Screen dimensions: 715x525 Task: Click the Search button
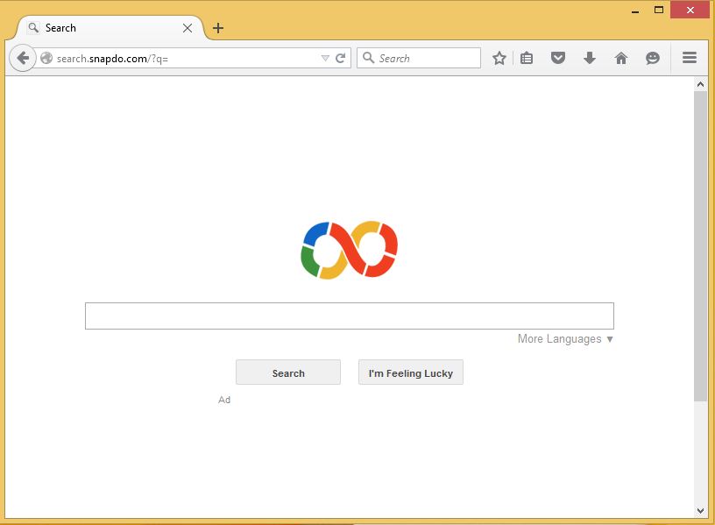point(288,372)
